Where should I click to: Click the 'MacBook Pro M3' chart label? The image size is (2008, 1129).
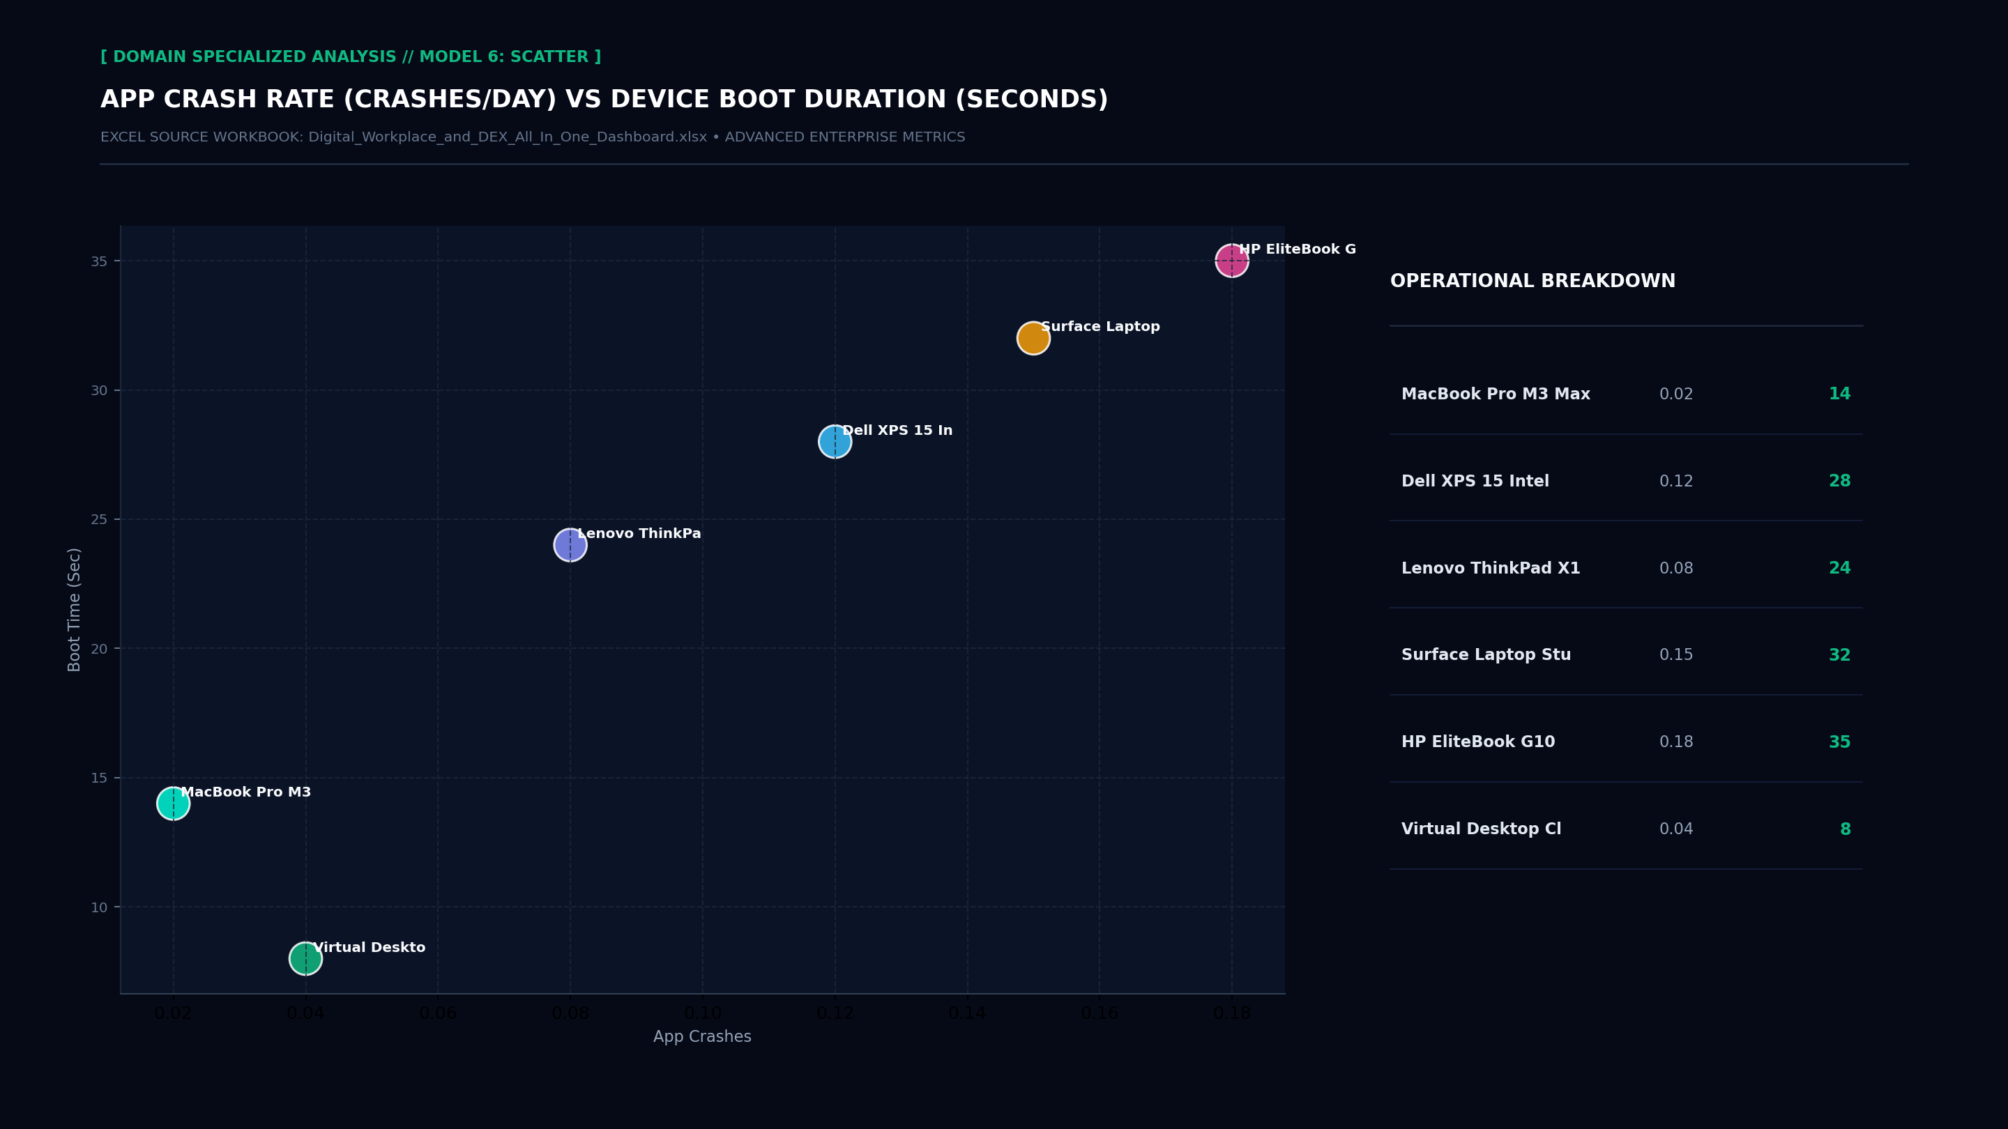246,792
